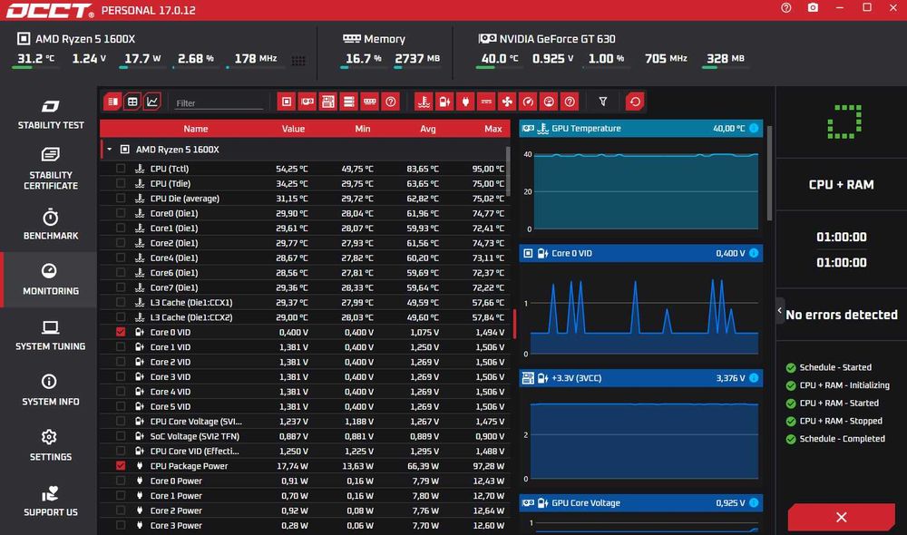Viewport: 907px width, 535px height.
Task: Close test results with red X button
Action: pos(841,517)
